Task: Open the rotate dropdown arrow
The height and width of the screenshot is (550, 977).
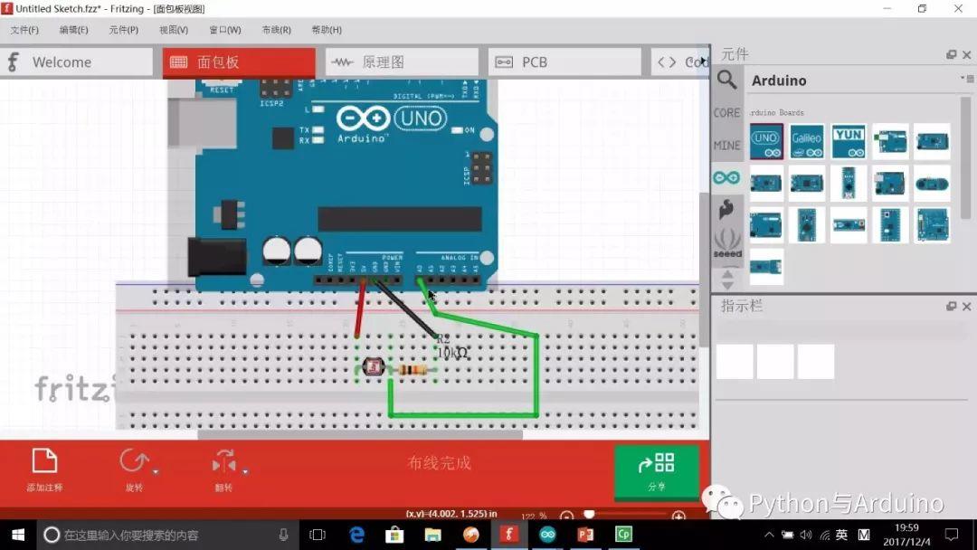Action: (x=156, y=472)
